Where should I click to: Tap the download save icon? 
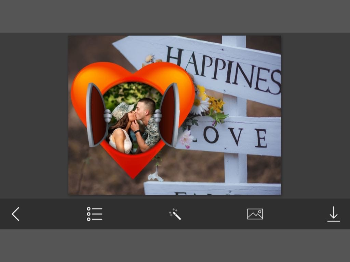pos(334,214)
